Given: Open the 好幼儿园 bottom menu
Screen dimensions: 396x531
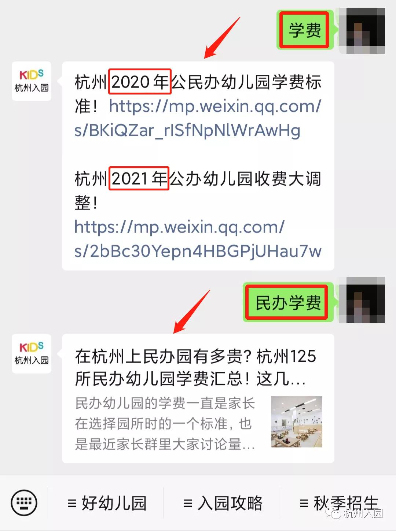Looking at the screenshot, I should pos(107,503).
